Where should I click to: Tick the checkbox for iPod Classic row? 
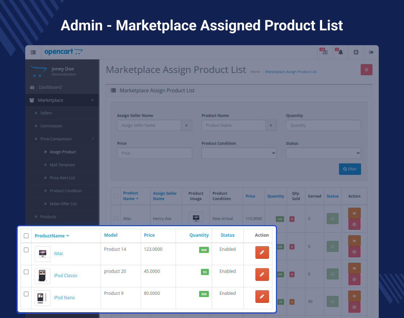26,272
